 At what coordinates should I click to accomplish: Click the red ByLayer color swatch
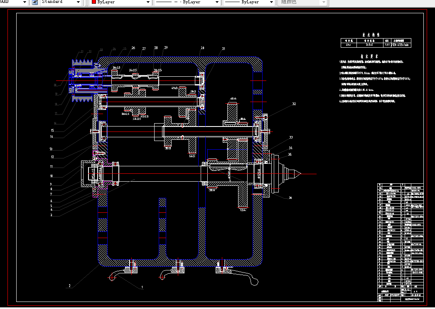pos(94,2)
